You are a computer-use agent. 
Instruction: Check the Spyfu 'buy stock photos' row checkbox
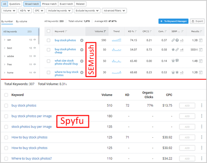[x=6, y=105]
